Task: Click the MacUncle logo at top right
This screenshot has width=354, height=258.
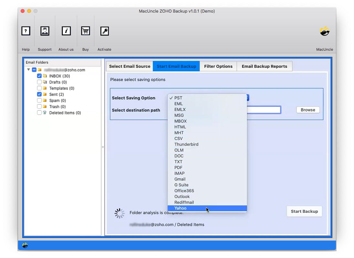Action: pyautogui.click(x=324, y=31)
